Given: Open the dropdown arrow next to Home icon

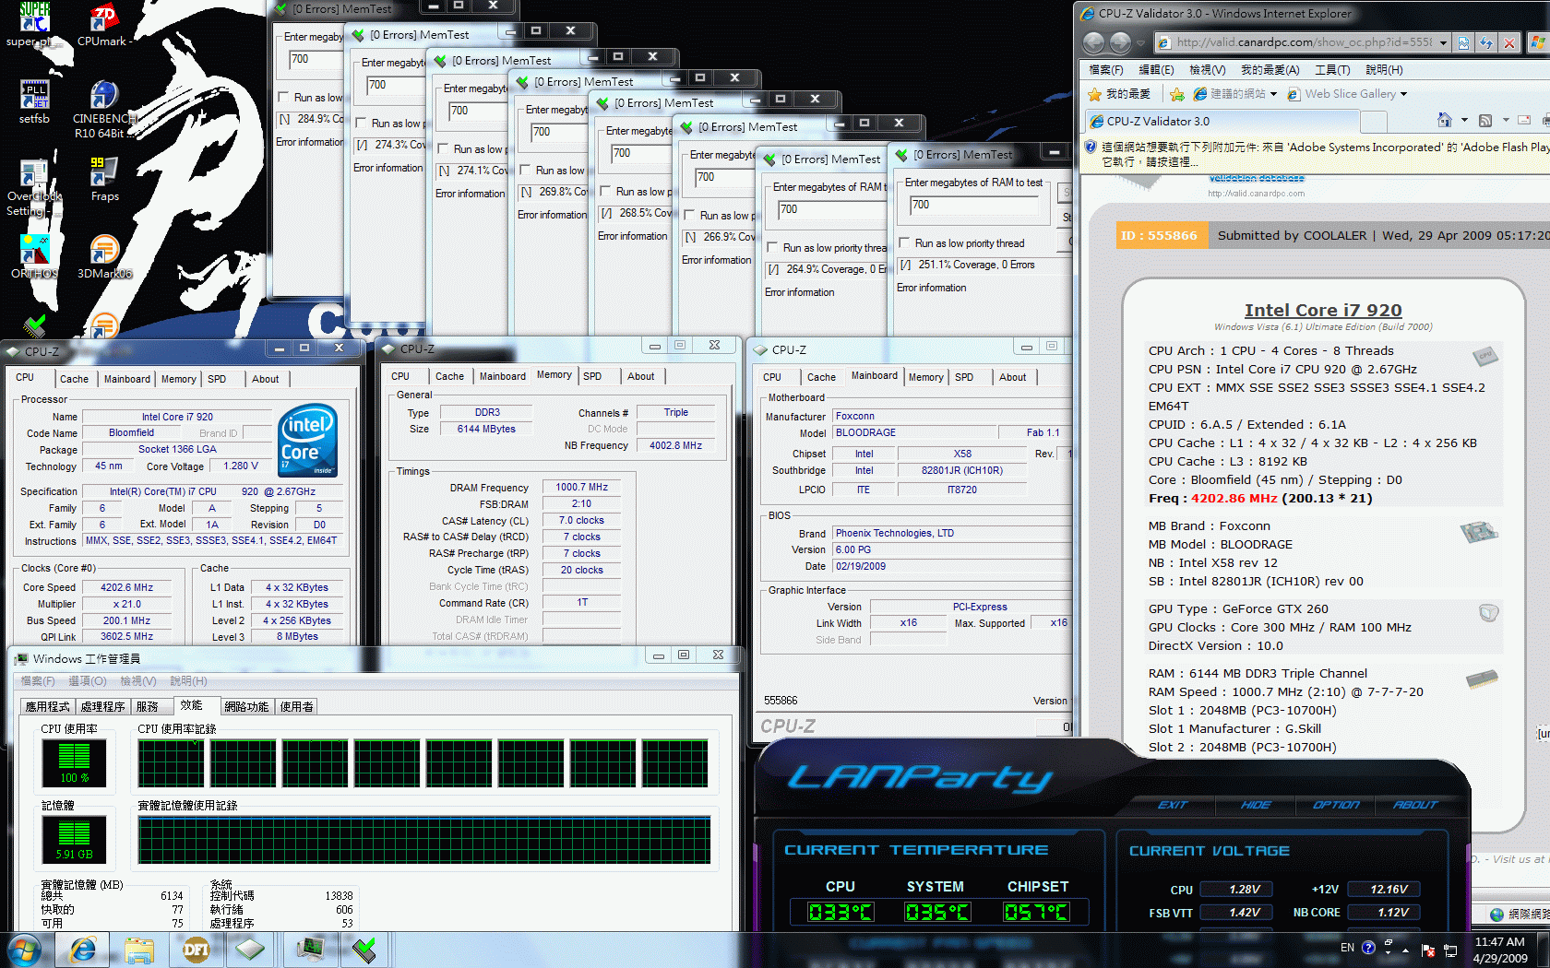Looking at the screenshot, I should 1464,120.
